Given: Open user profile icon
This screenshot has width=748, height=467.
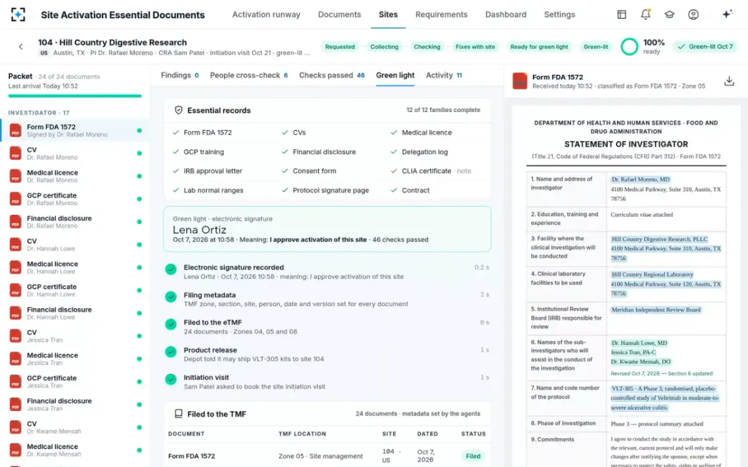Looking at the screenshot, I should click(x=693, y=14).
